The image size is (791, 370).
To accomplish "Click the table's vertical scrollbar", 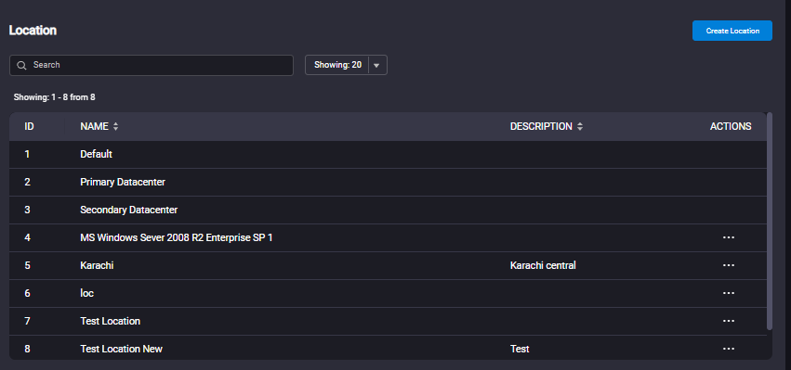I will tap(770, 222).
